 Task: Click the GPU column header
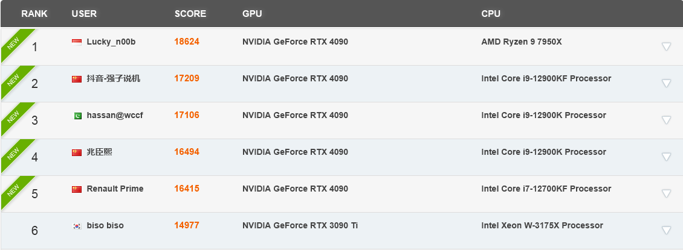click(x=252, y=13)
